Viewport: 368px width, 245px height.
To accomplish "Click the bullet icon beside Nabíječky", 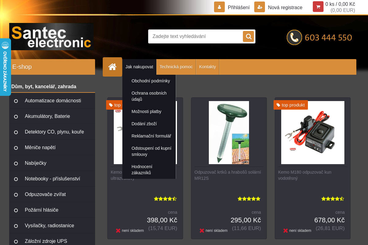I will [x=16, y=163].
